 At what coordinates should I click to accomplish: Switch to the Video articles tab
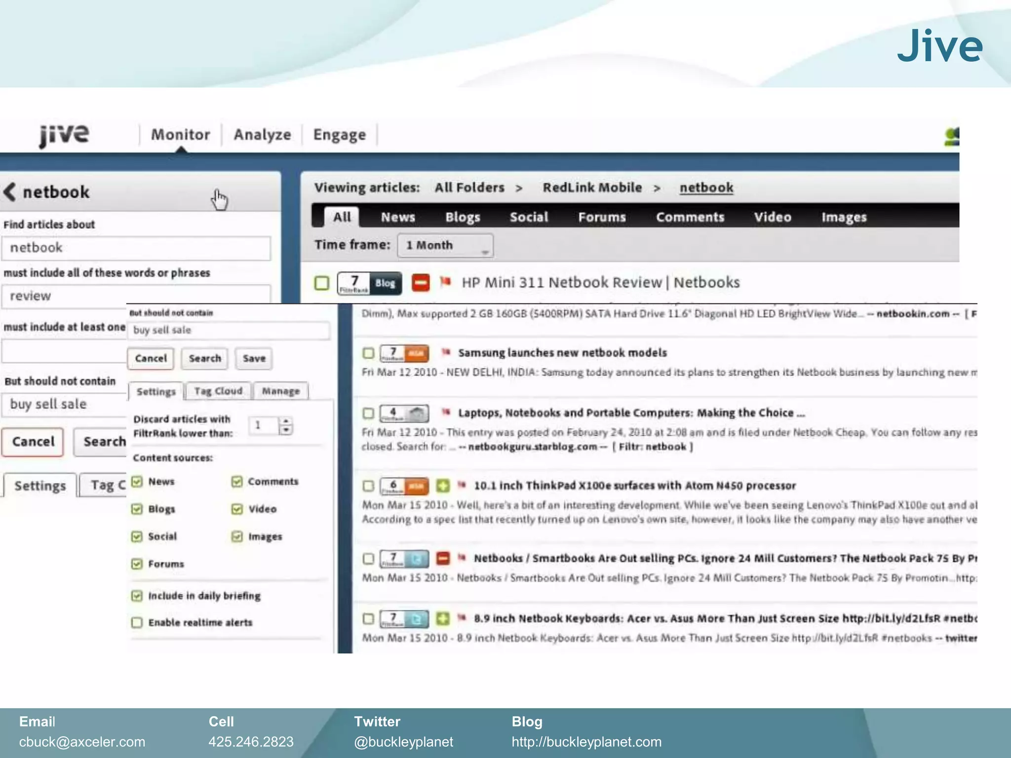(x=773, y=217)
